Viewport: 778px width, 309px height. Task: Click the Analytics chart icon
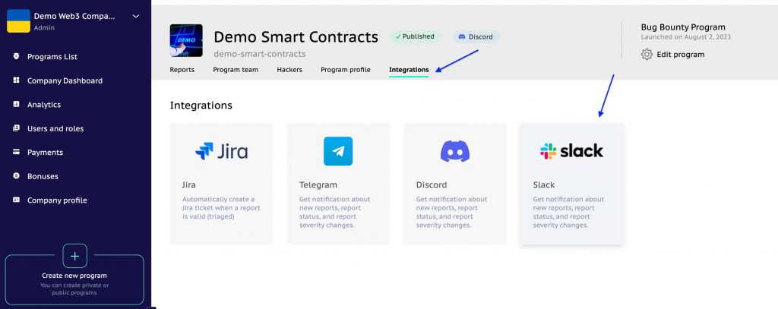[17, 104]
